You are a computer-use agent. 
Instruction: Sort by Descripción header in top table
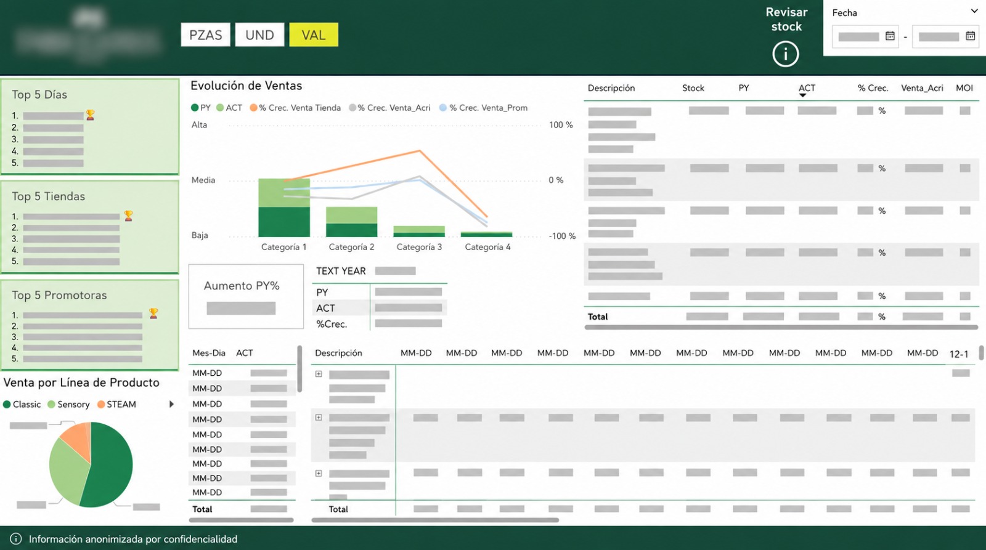coord(611,88)
